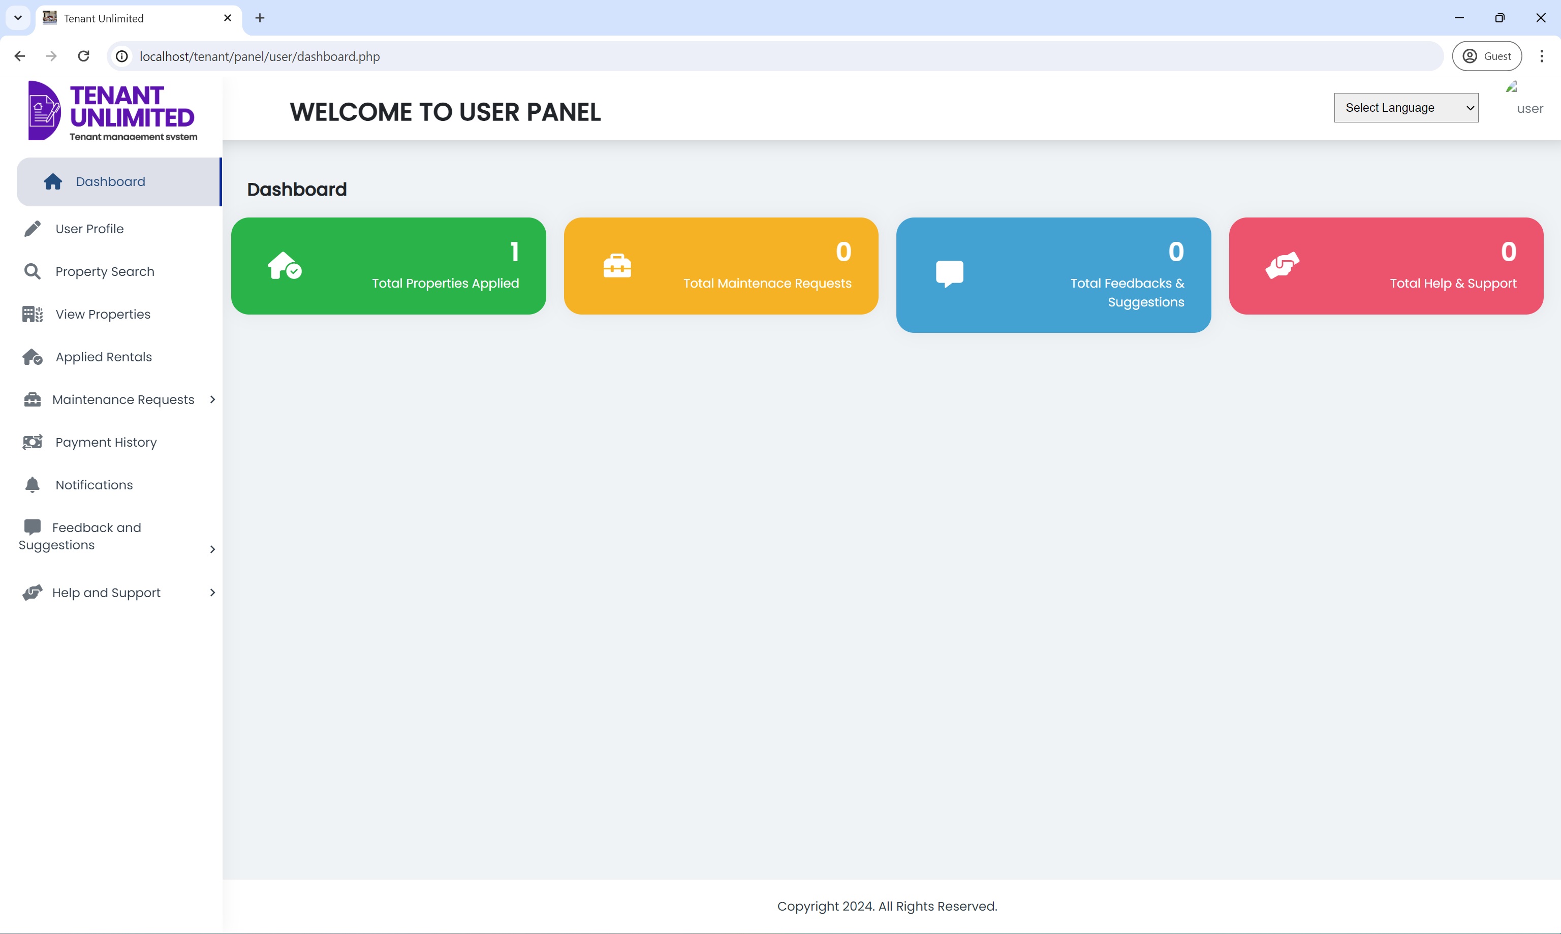
Task: Select the Dashboard menu item
Action: click(x=110, y=181)
